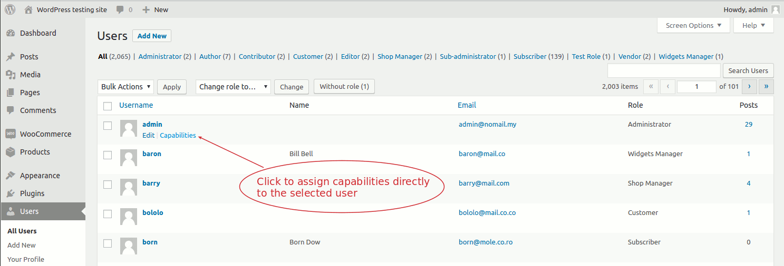784x266 pixels.
Task: Select all users via header checkbox
Action: point(108,106)
